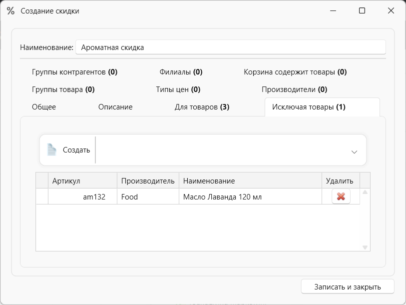Close the Создание скидки window
406x305 pixels.
tap(391, 10)
